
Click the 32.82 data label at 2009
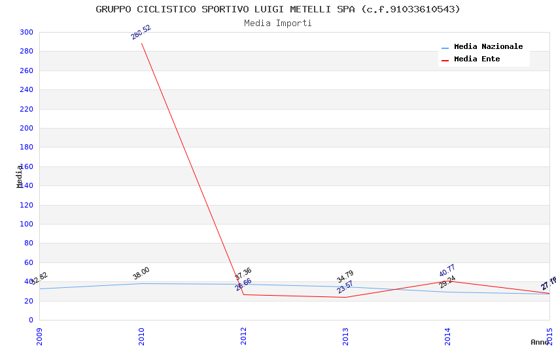(x=39, y=279)
